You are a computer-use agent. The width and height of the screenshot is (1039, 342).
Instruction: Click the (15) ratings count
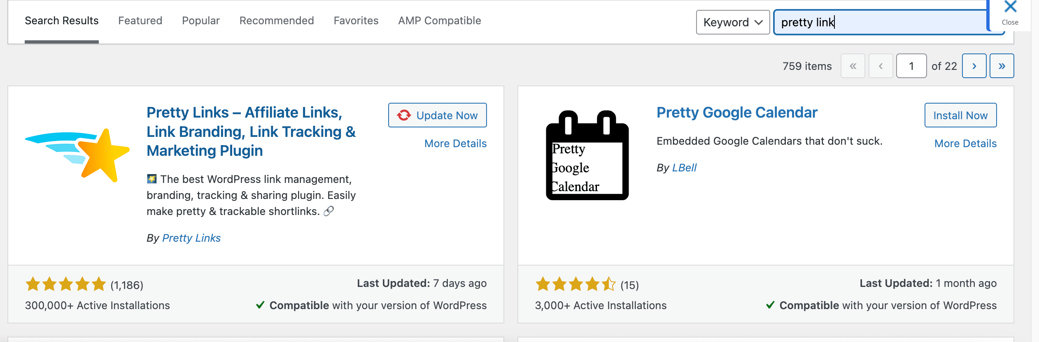pos(630,285)
